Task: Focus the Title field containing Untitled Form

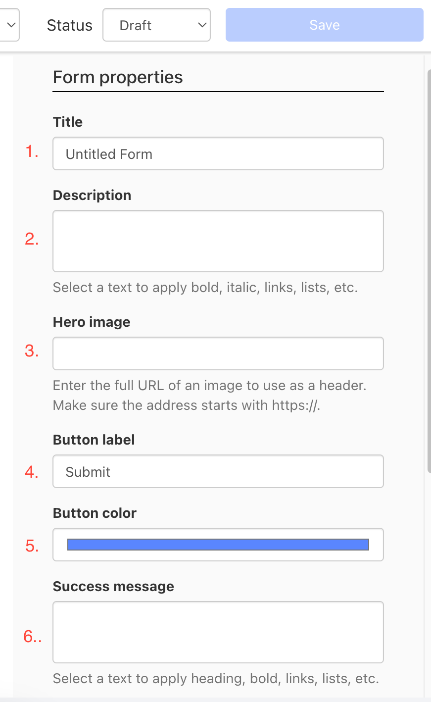Action: pyautogui.click(x=218, y=153)
